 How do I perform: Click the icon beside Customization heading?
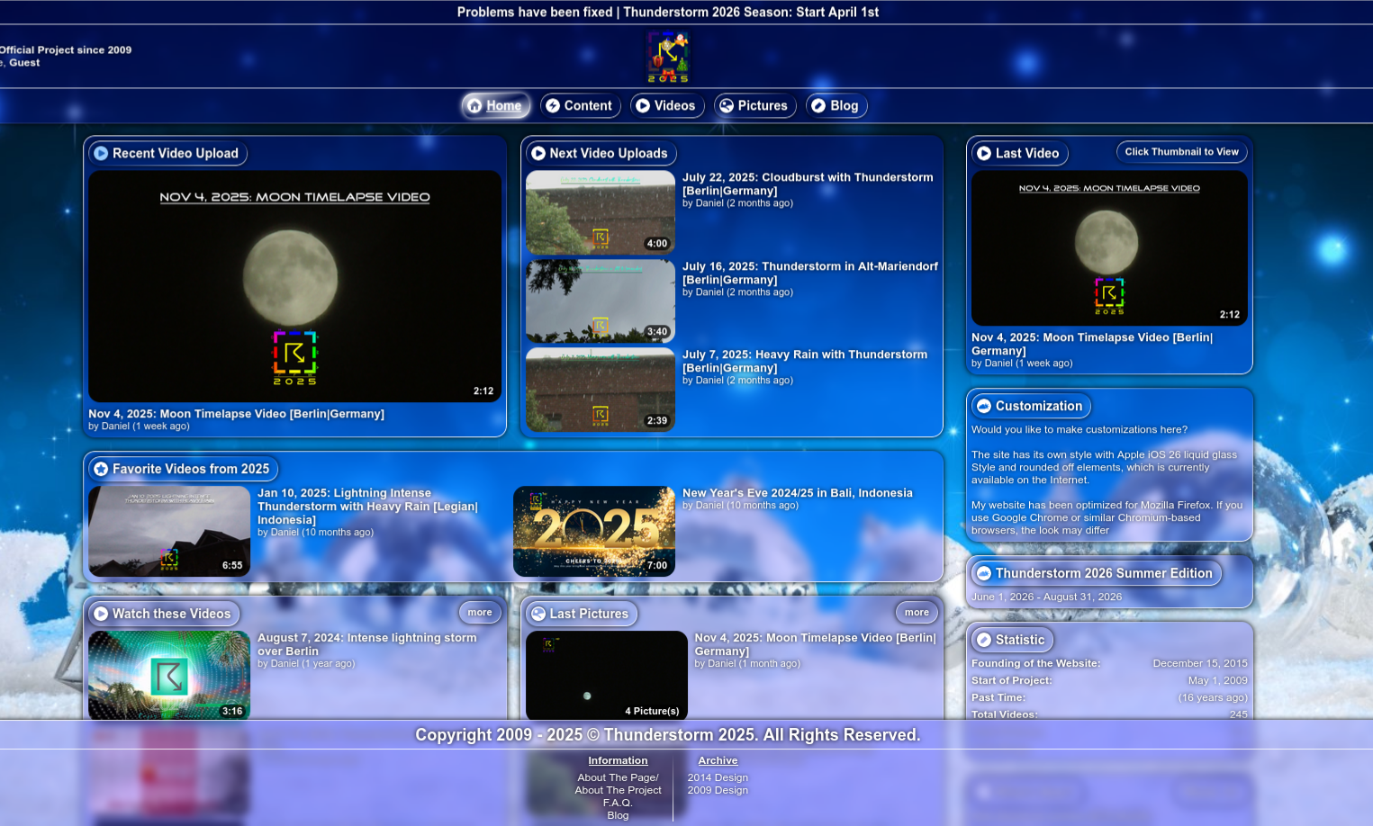click(984, 407)
